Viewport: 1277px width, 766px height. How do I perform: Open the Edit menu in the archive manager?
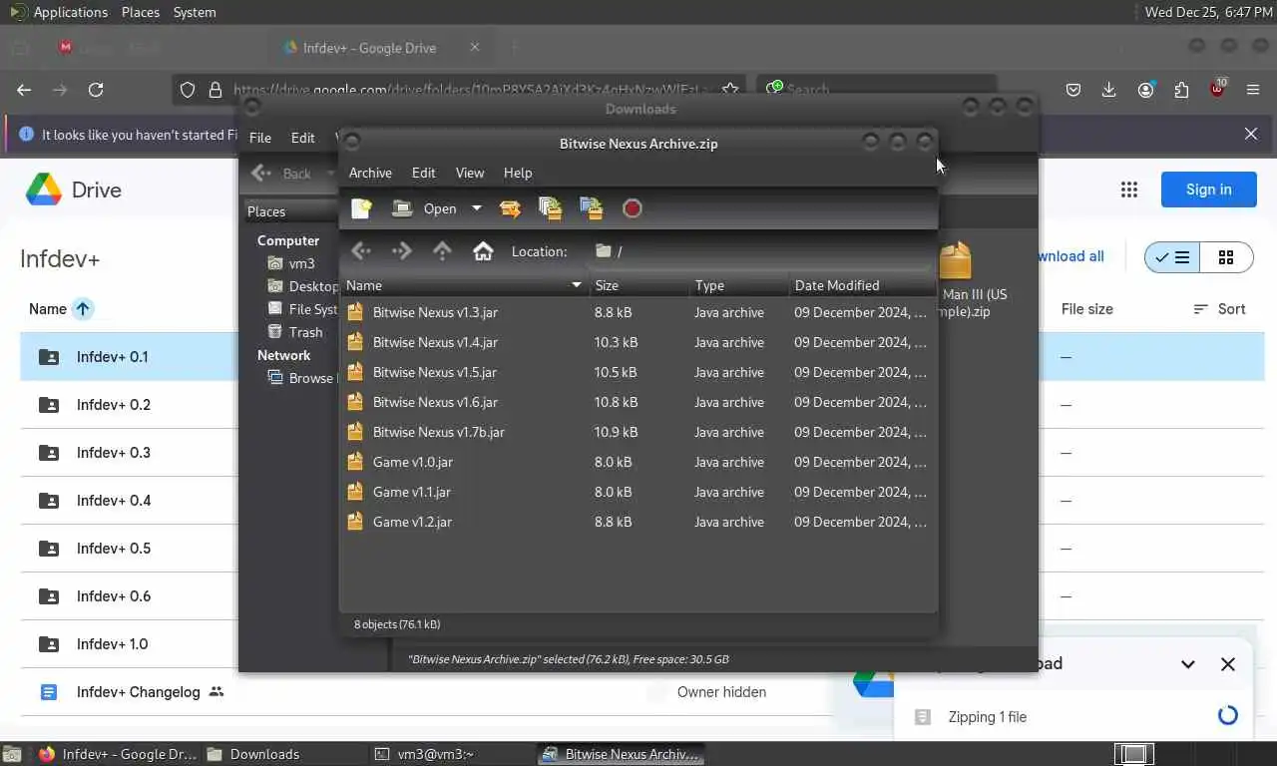coord(423,173)
